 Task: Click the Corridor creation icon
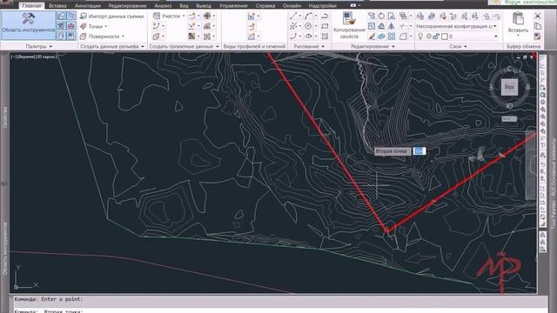pos(191,37)
